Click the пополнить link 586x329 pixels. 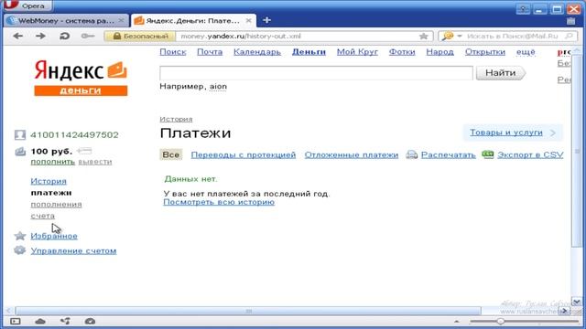53,162
